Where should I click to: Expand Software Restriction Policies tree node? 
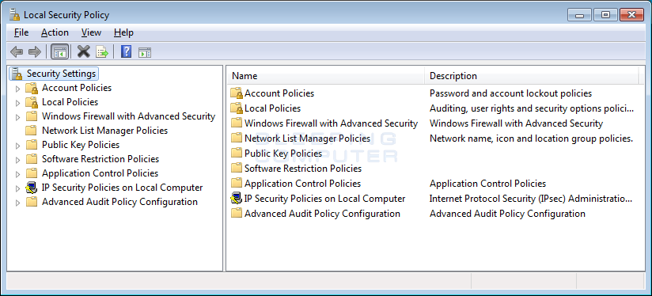(x=17, y=160)
